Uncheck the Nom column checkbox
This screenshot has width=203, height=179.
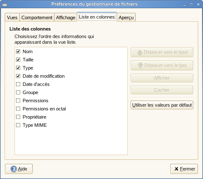pyautogui.click(x=18, y=52)
